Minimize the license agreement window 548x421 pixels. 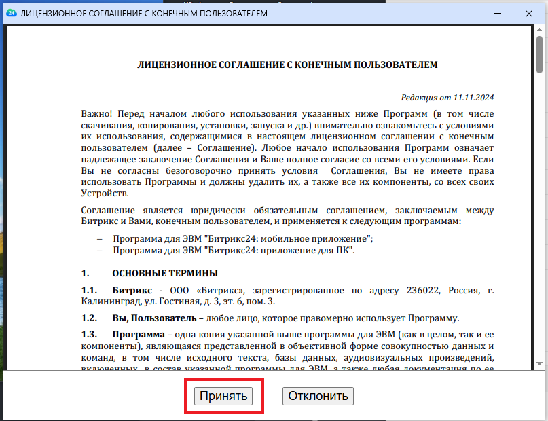[x=498, y=14]
